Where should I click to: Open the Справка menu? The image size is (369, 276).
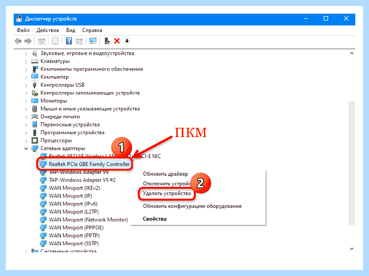pyautogui.click(x=92, y=30)
